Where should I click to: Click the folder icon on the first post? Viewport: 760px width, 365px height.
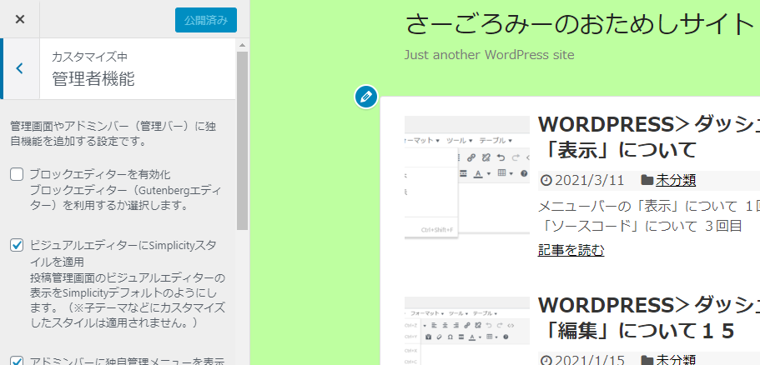point(647,180)
